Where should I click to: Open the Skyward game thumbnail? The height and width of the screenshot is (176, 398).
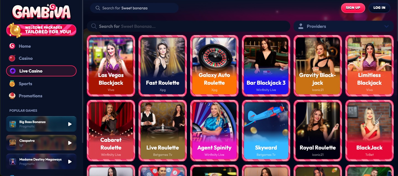pyautogui.click(x=266, y=130)
